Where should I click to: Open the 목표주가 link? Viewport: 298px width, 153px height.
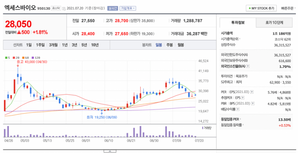(241, 76)
